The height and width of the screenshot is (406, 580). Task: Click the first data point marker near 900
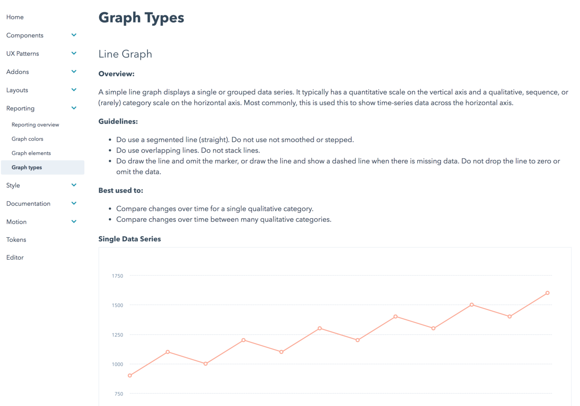point(130,376)
